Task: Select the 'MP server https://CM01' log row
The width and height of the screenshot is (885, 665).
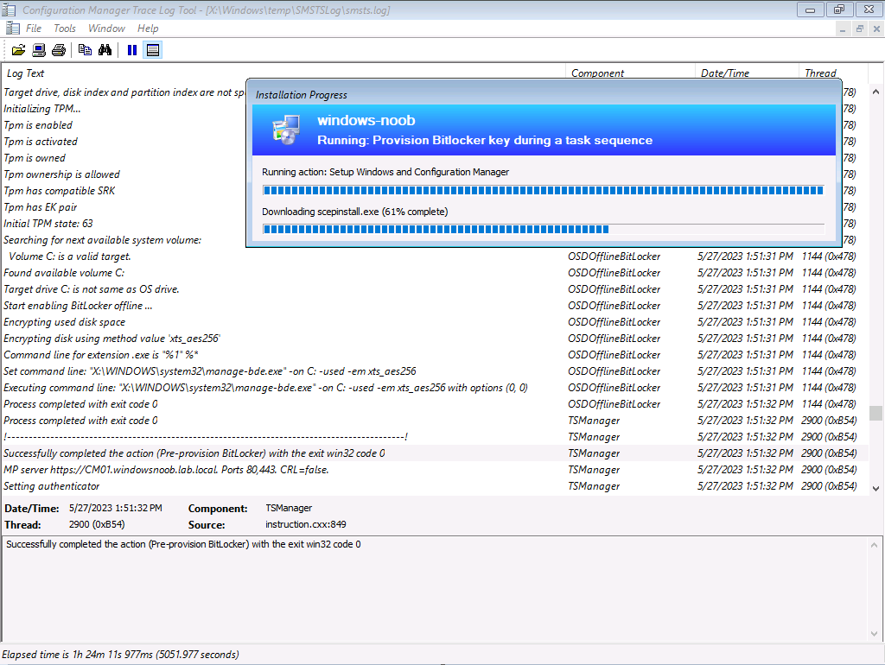Action: point(435,469)
